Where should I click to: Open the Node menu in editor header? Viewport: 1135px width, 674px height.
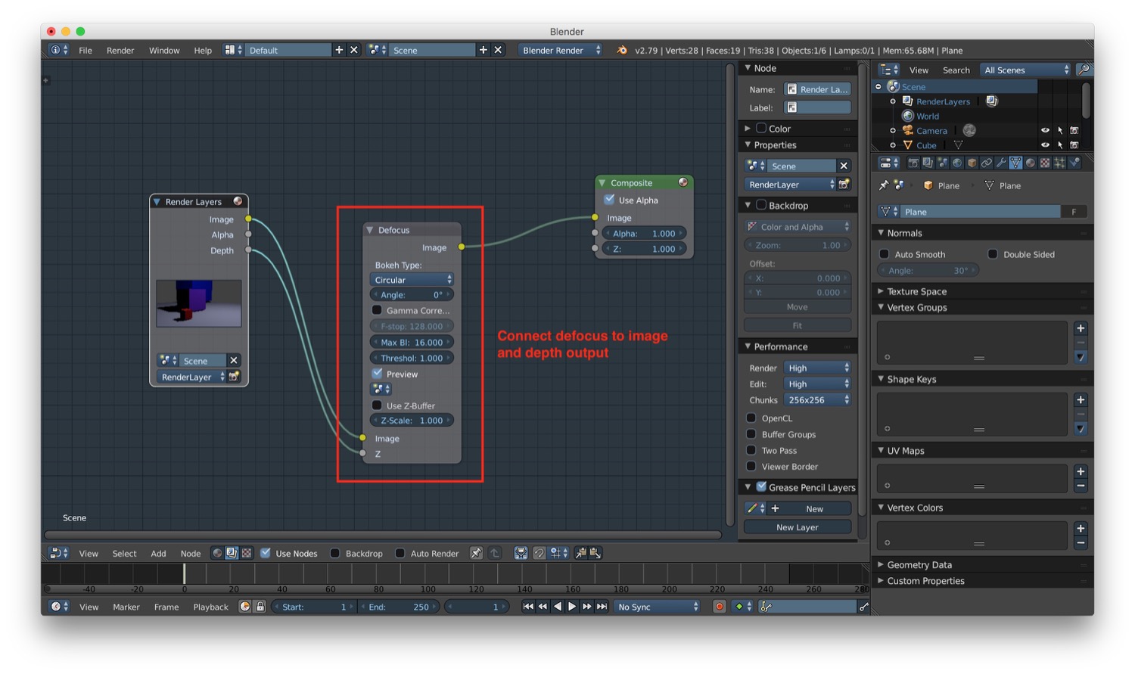click(x=191, y=554)
